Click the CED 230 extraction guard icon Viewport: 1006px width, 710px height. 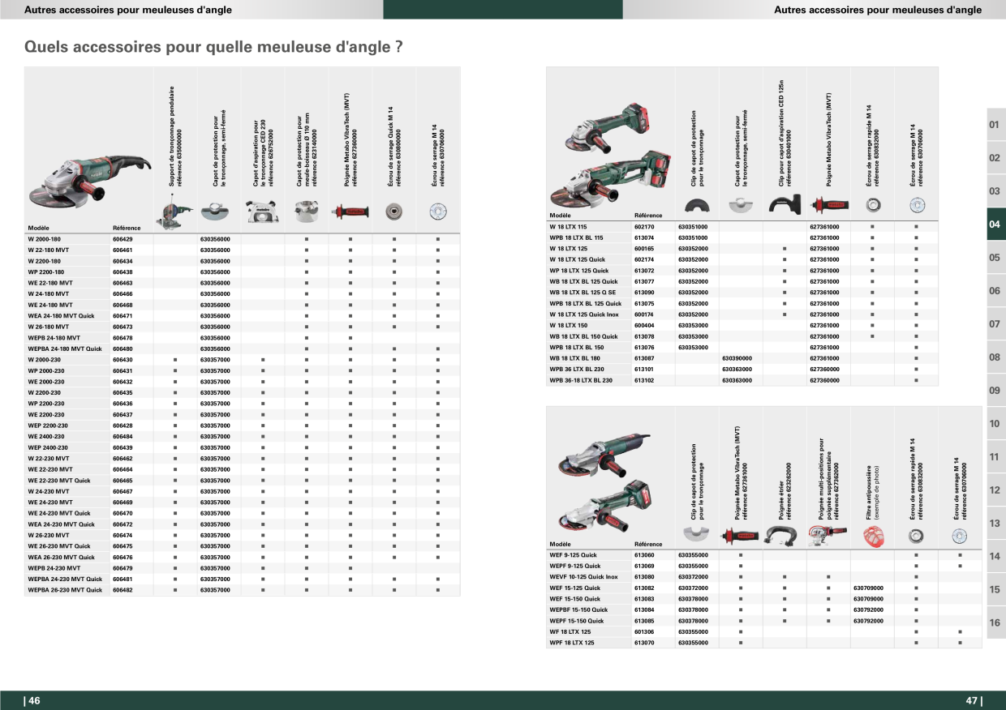[262, 212]
